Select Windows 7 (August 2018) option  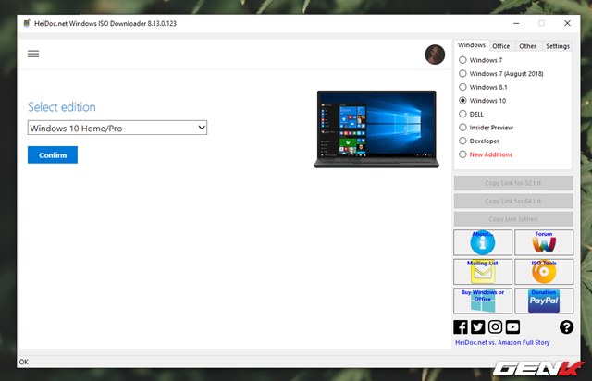(x=462, y=74)
